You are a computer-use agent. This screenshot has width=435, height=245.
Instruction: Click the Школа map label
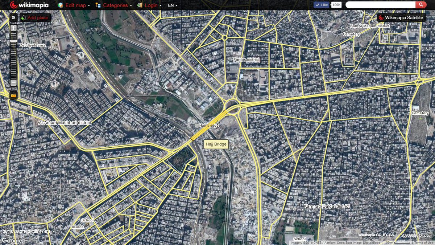(x=78, y=227)
